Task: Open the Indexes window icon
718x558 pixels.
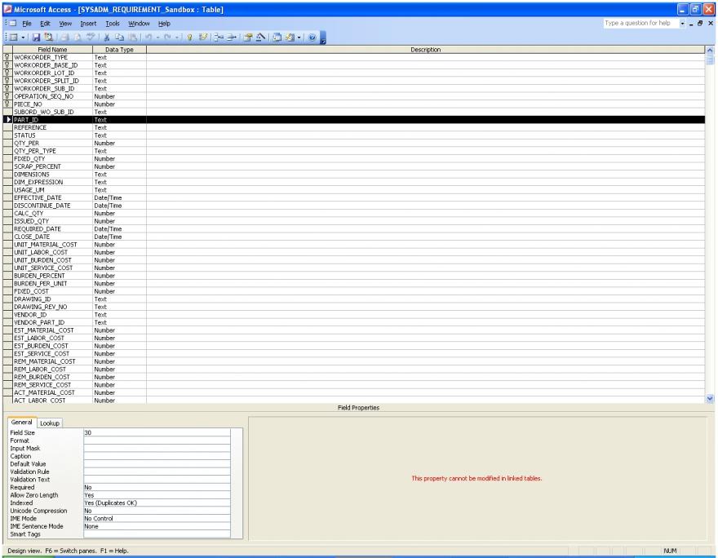Action: tap(203, 38)
